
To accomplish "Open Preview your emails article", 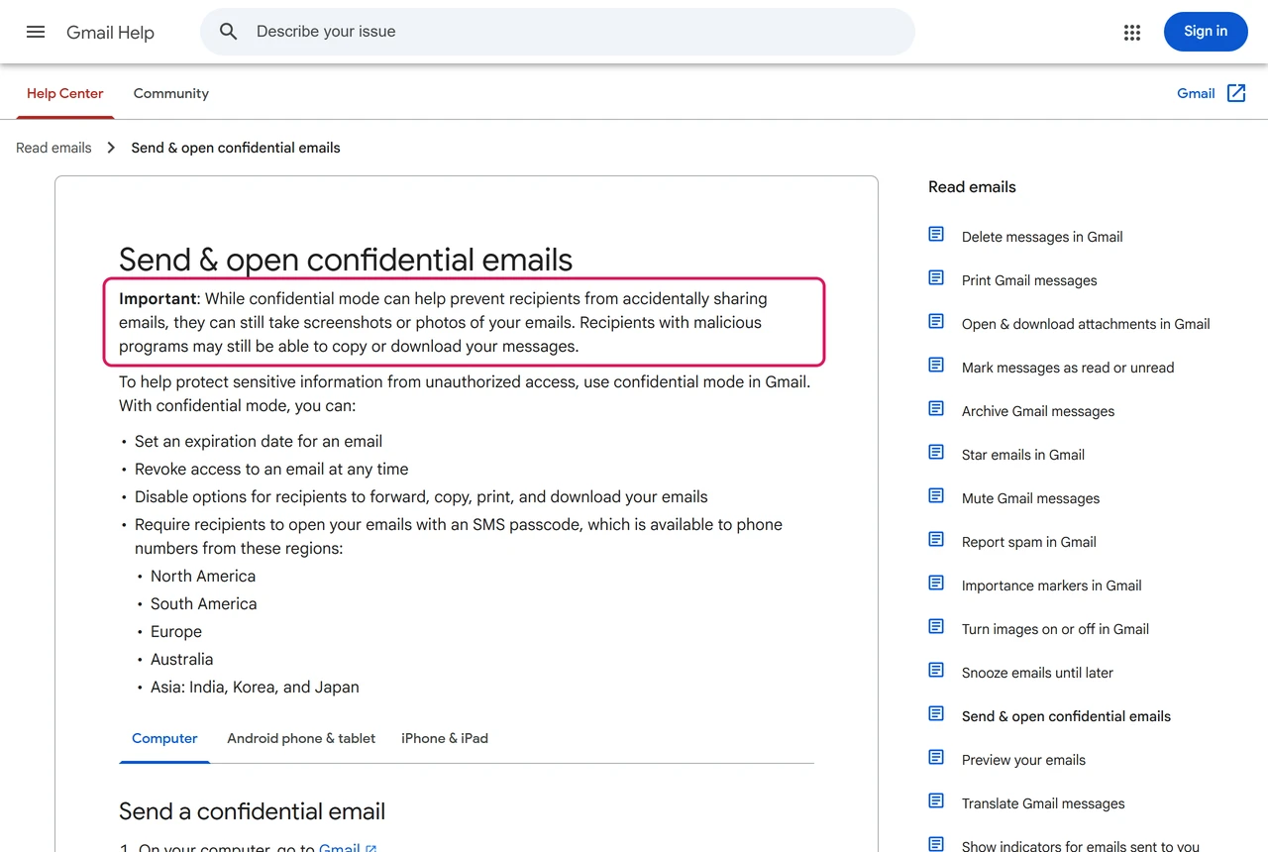I will 1023,760.
